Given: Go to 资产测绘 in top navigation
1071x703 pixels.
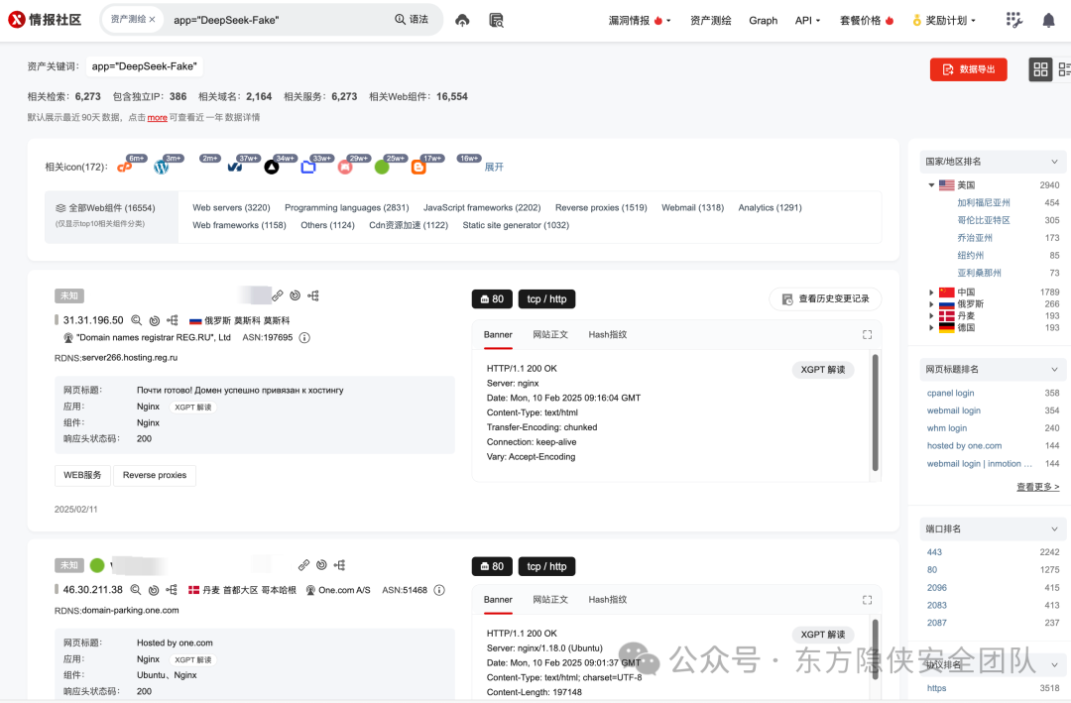Looking at the screenshot, I should coord(710,21).
